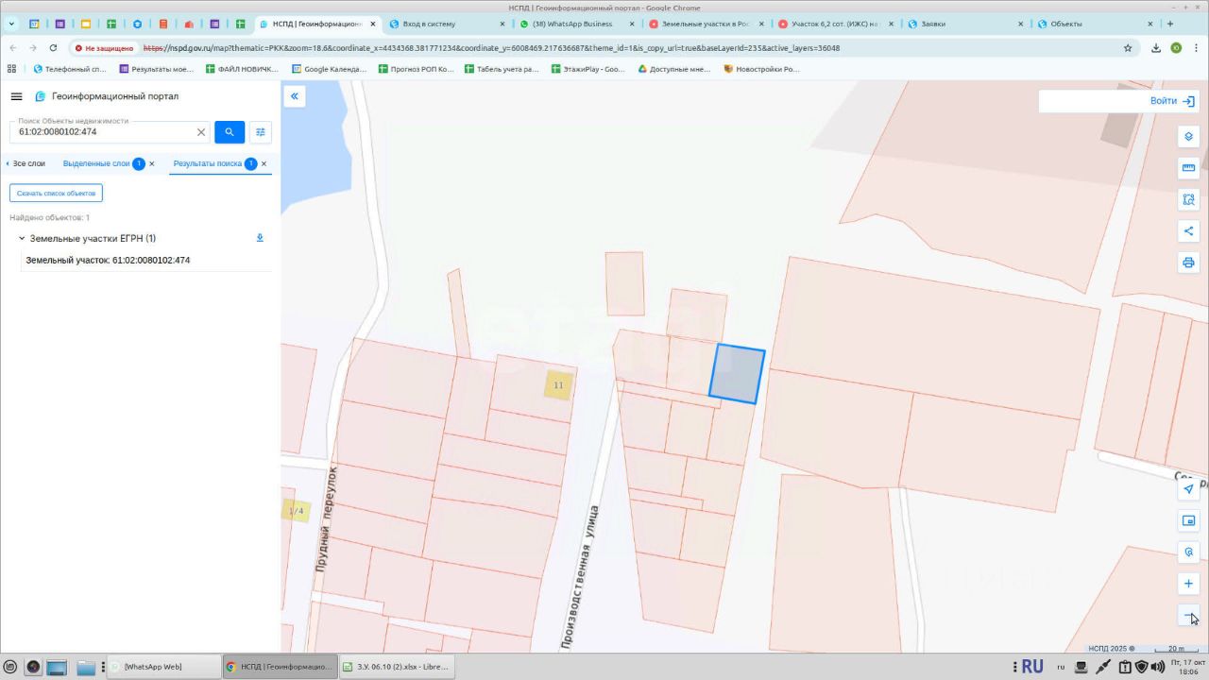This screenshot has width=1209, height=680.
Task: Click the 'Войти' login button
Action: [x=1171, y=101]
